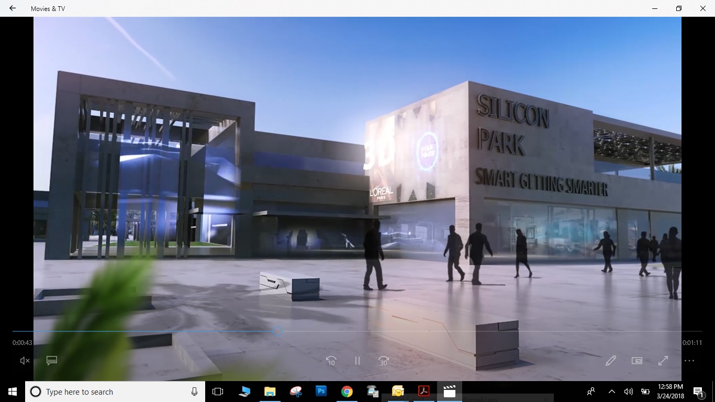Open the subtitles and captions menu
715x402 pixels.
pyautogui.click(x=51, y=361)
